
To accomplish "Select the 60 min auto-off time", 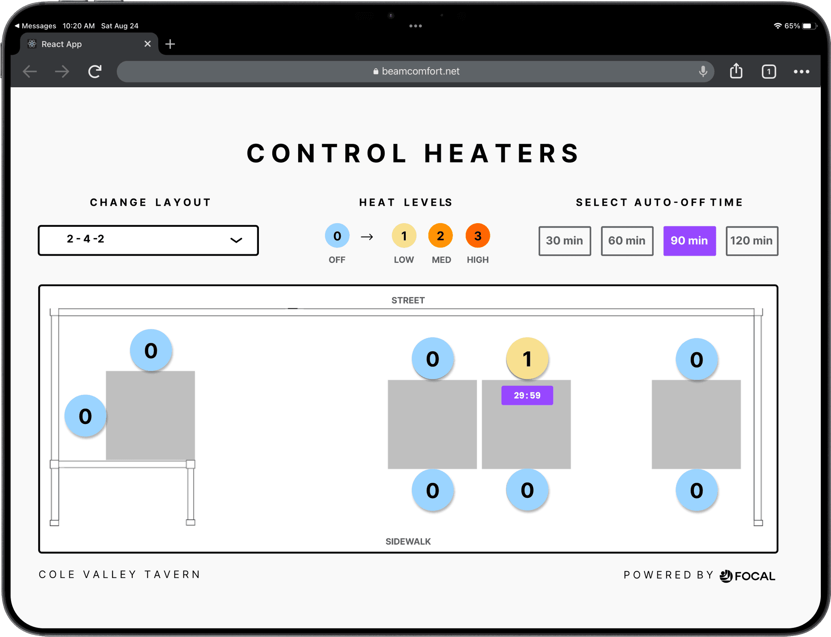I will click(x=627, y=241).
